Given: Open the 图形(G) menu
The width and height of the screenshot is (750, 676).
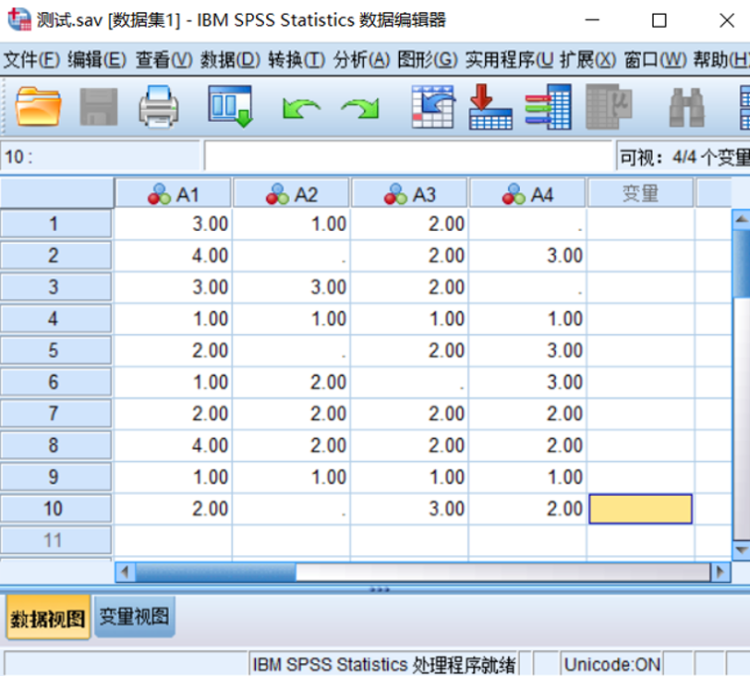Looking at the screenshot, I should (x=428, y=60).
